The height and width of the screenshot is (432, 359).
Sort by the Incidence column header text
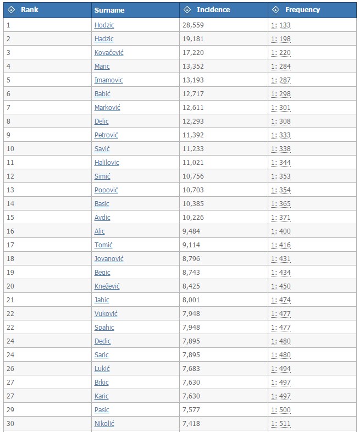tap(213, 10)
